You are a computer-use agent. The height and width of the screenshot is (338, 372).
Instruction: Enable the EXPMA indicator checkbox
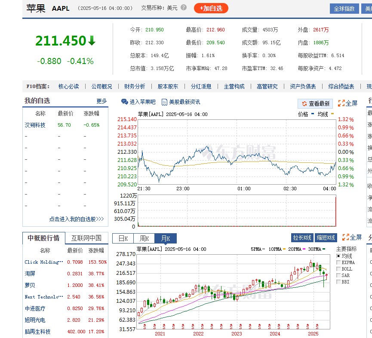(x=338, y=262)
